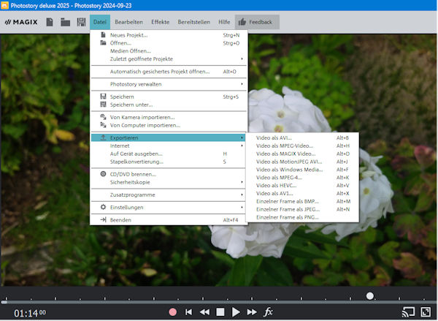Open the Hilfe menu
The width and height of the screenshot is (438, 321).
point(224,22)
